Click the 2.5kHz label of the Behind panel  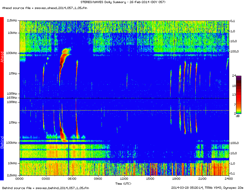[12, 175]
